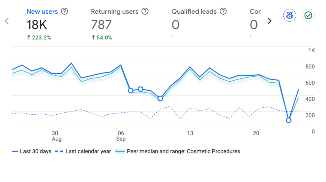
Task: Open help icon beside Returning users
Action: tap(145, 11)
